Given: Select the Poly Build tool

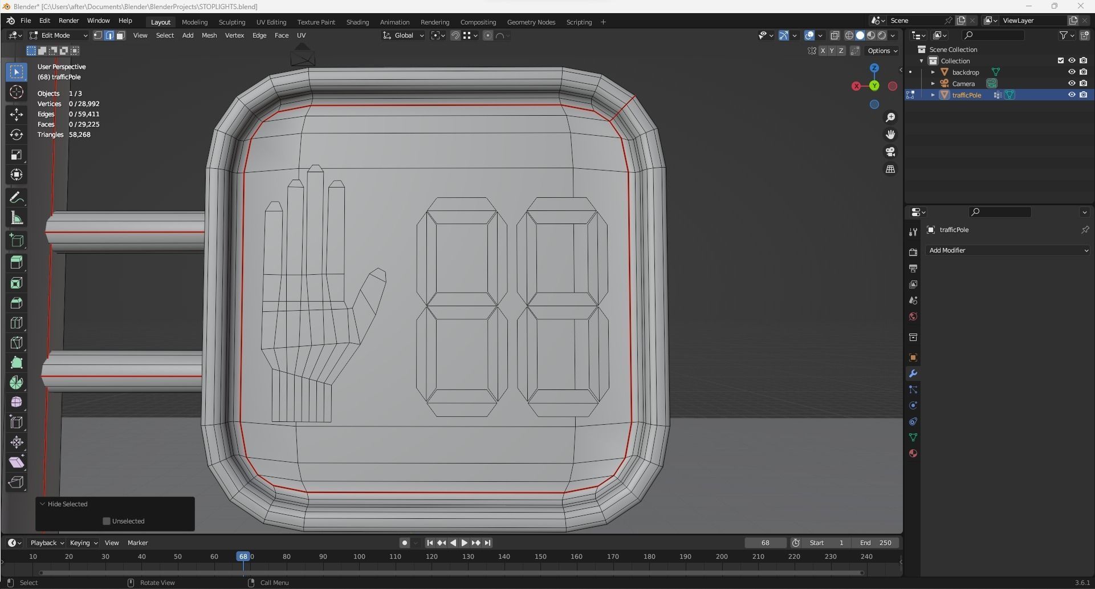Looking at the screenshot, I should point(17,363).
